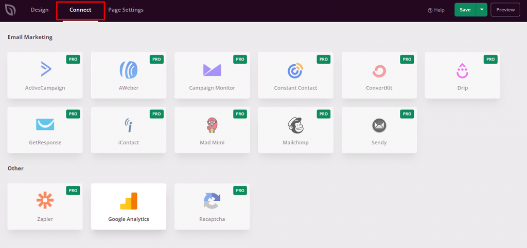Click PRO badge on Sendy card
The height and width of the screenshot is (248, 527).
pos(407,114)
